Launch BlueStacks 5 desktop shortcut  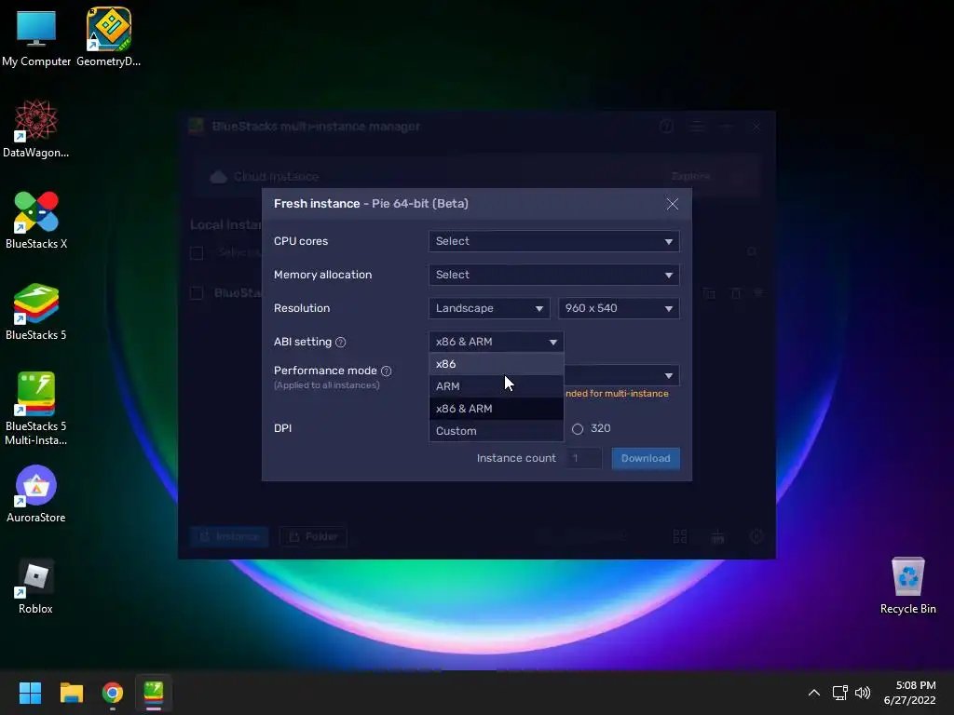tap(36, 311)
